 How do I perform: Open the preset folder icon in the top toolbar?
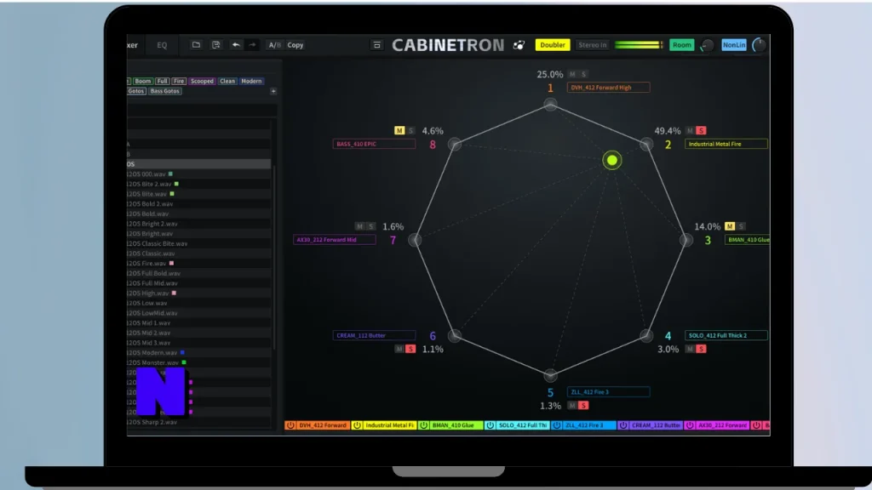point(196,45)
